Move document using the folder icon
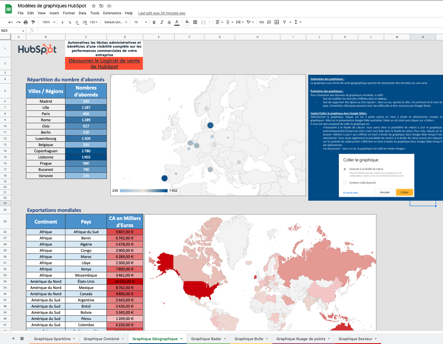Viewport: 443px width, 344px height. 101,6
